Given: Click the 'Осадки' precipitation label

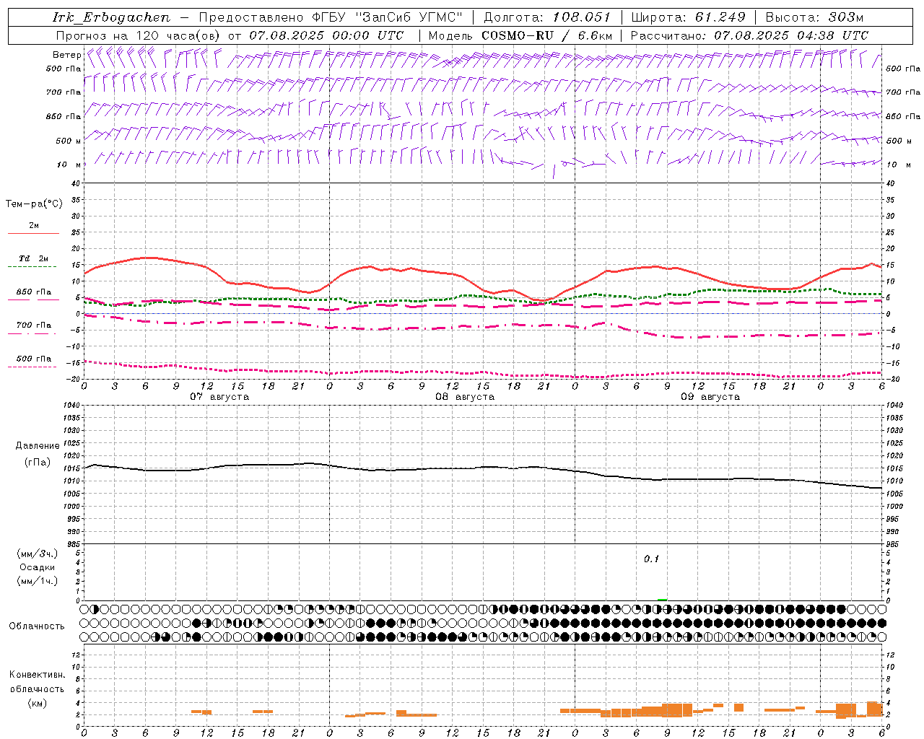Looking at the screenshot, I should click(37, 567).
